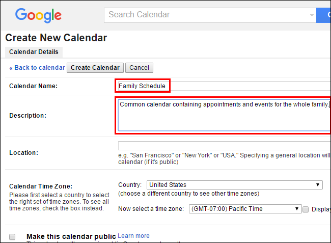Focus the Search Calendar field
The width and height of the screenshot is (331, 243).
204,15
